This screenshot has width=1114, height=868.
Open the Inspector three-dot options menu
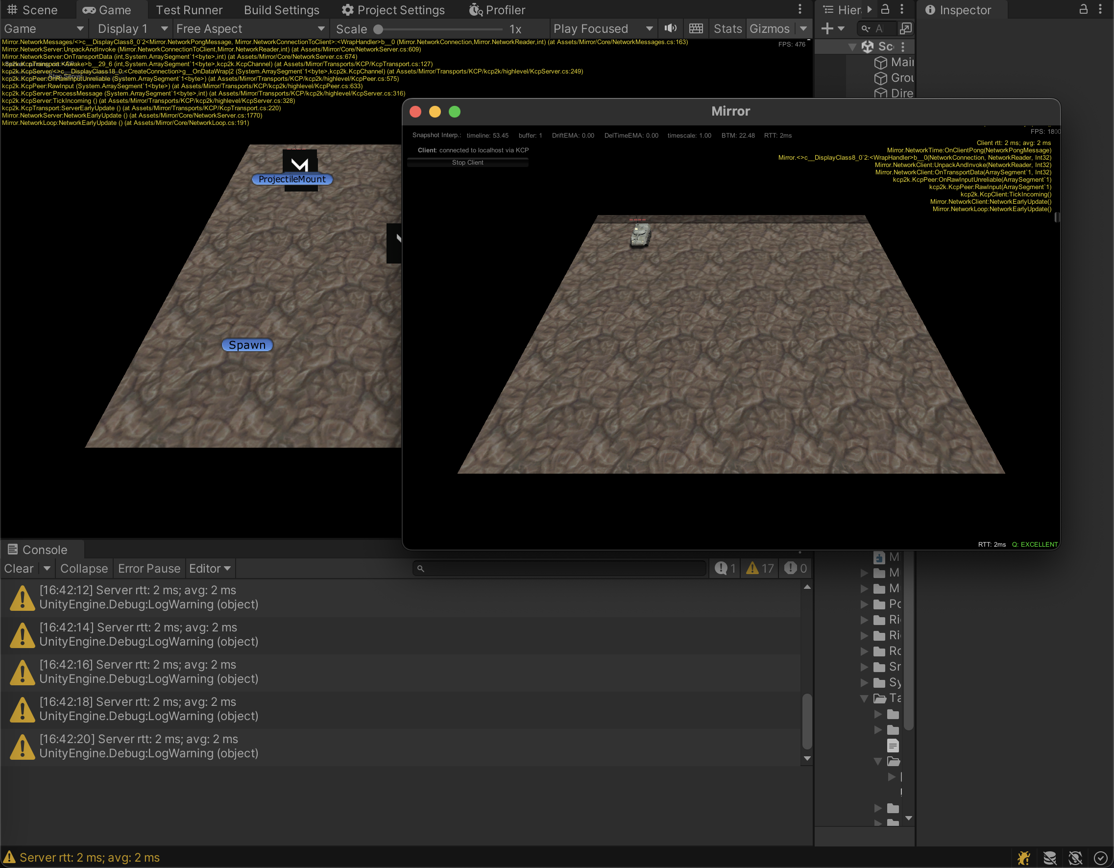point(1100,10)
